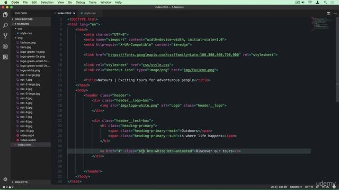Open the editor More Actions ellipsis

(x=335, y=13)
